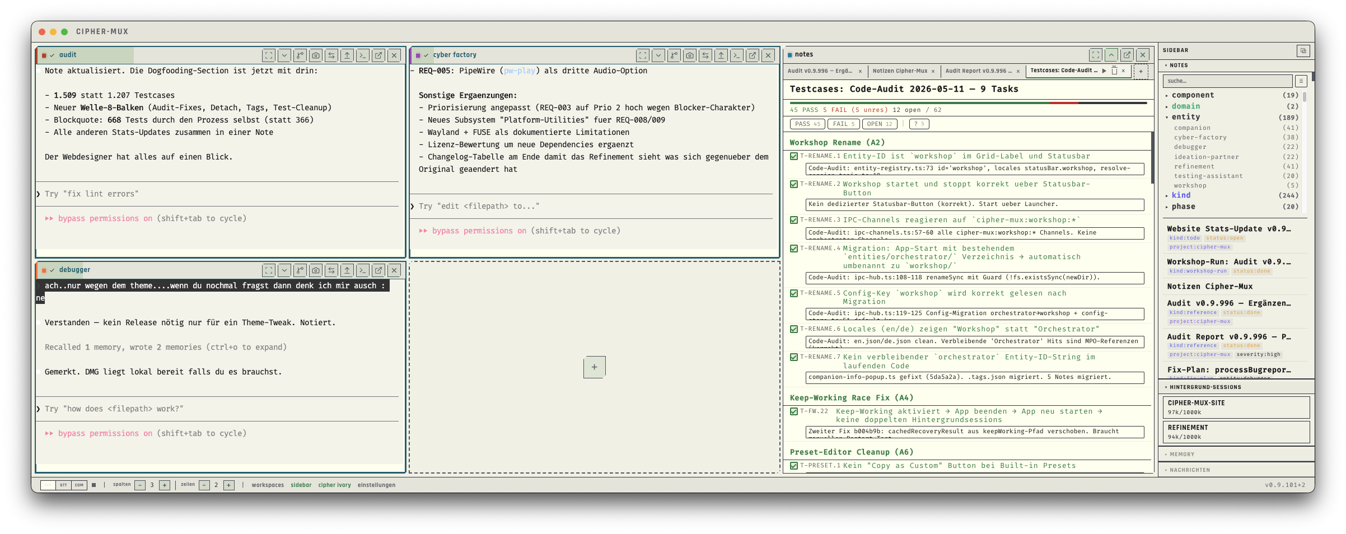Toggle checkbox for T-RENAME.2 Workshop startet test
1346x534 pixels.
(794, 184)
